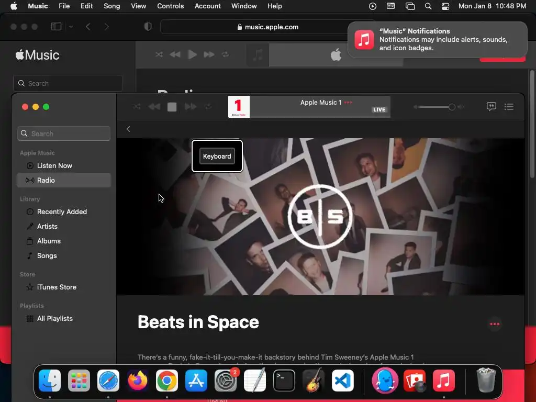Open Control Center in menu bar
Image resolution: width=536 pixels, height=402 pixels.
[x=445, y=6]
